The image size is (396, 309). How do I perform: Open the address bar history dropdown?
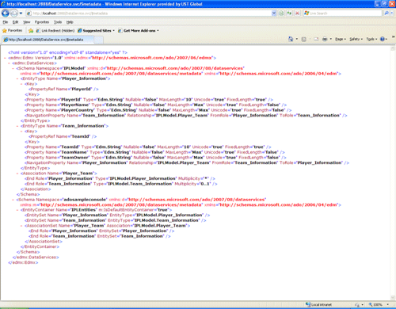274,13
